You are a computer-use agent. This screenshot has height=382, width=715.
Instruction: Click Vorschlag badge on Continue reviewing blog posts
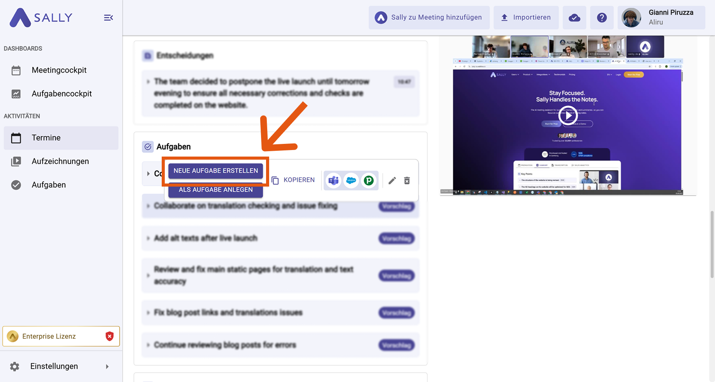pyautogui.click(x=397, y=345)
